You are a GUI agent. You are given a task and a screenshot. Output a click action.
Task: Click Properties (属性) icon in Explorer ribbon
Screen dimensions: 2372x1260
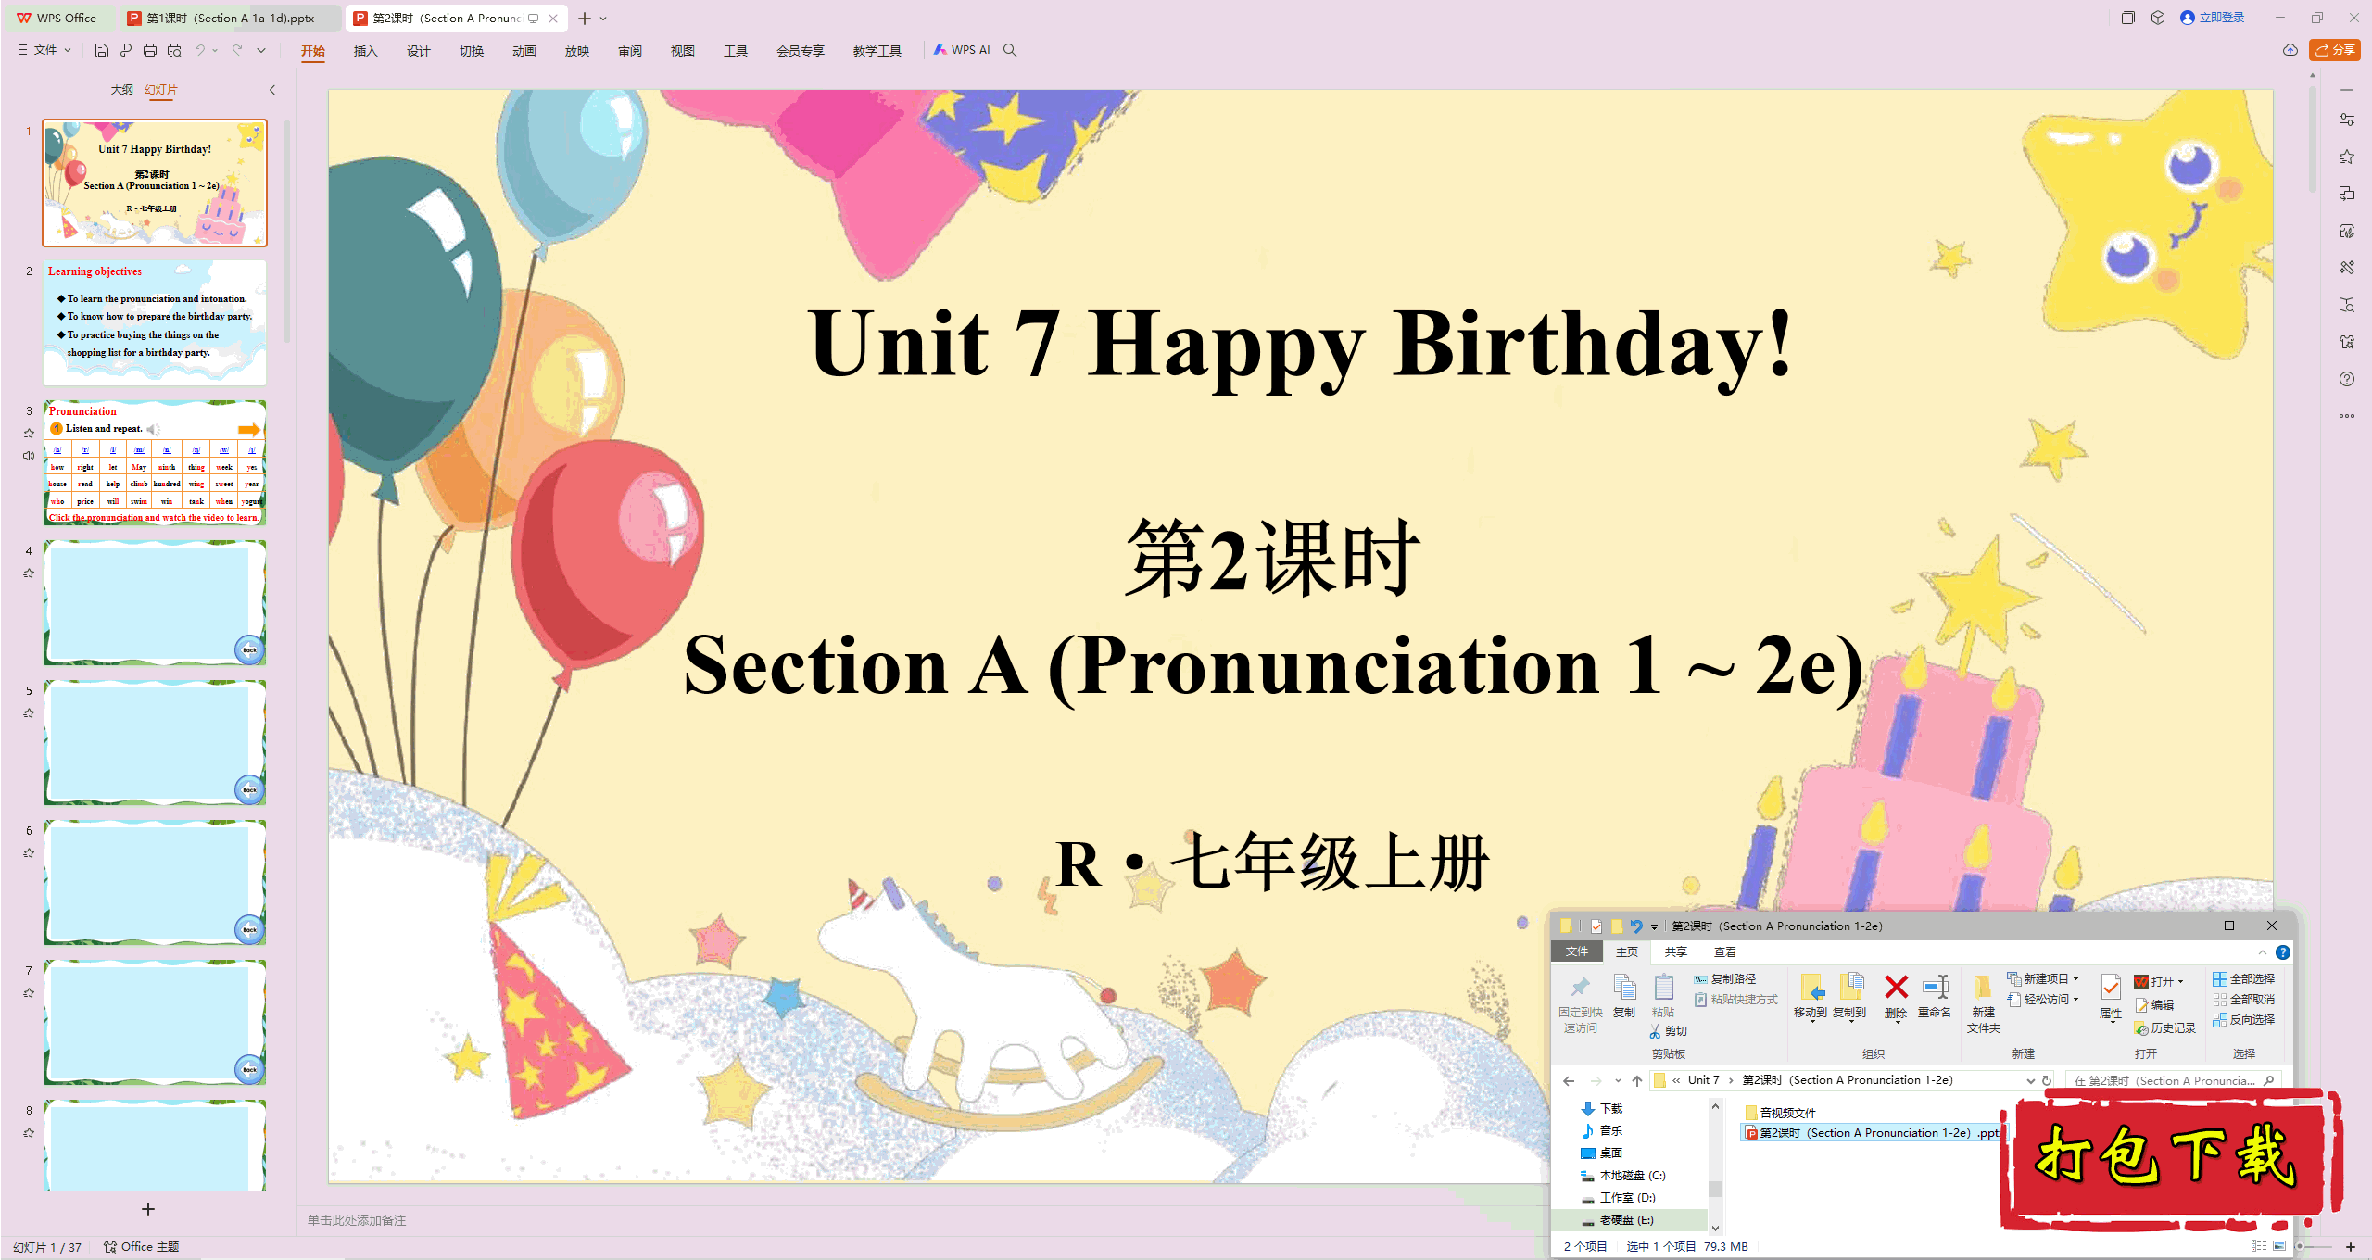(x=2111, y=988)
